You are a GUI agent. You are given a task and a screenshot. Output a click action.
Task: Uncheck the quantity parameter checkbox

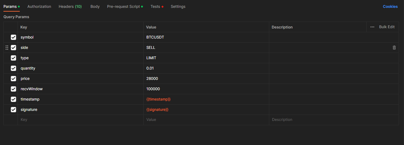tap(13, 68)
